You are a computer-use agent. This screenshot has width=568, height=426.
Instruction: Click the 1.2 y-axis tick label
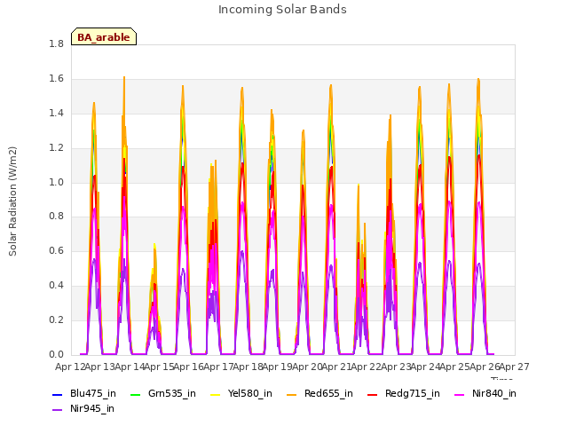(x=57, y=148)
